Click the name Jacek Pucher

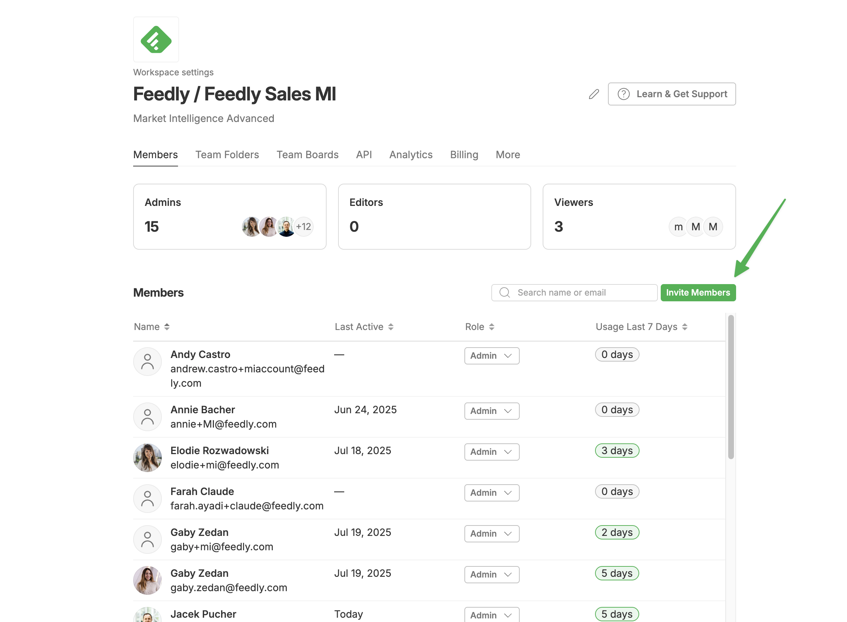(x=203, y=614)
